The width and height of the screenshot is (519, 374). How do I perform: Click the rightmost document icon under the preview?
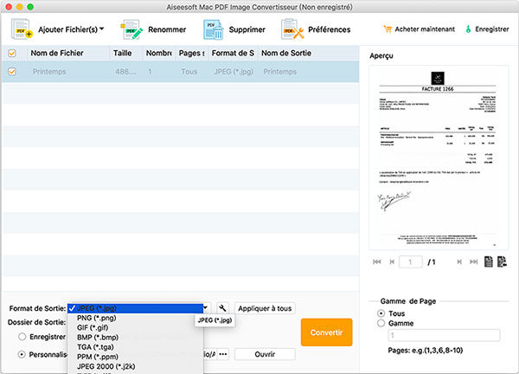(503, 261)
